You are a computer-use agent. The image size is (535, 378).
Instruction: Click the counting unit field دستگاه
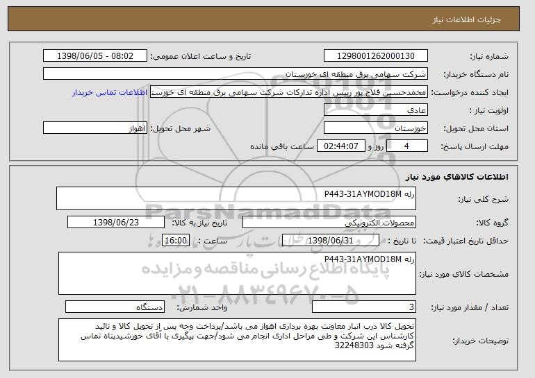coord(115,307)
